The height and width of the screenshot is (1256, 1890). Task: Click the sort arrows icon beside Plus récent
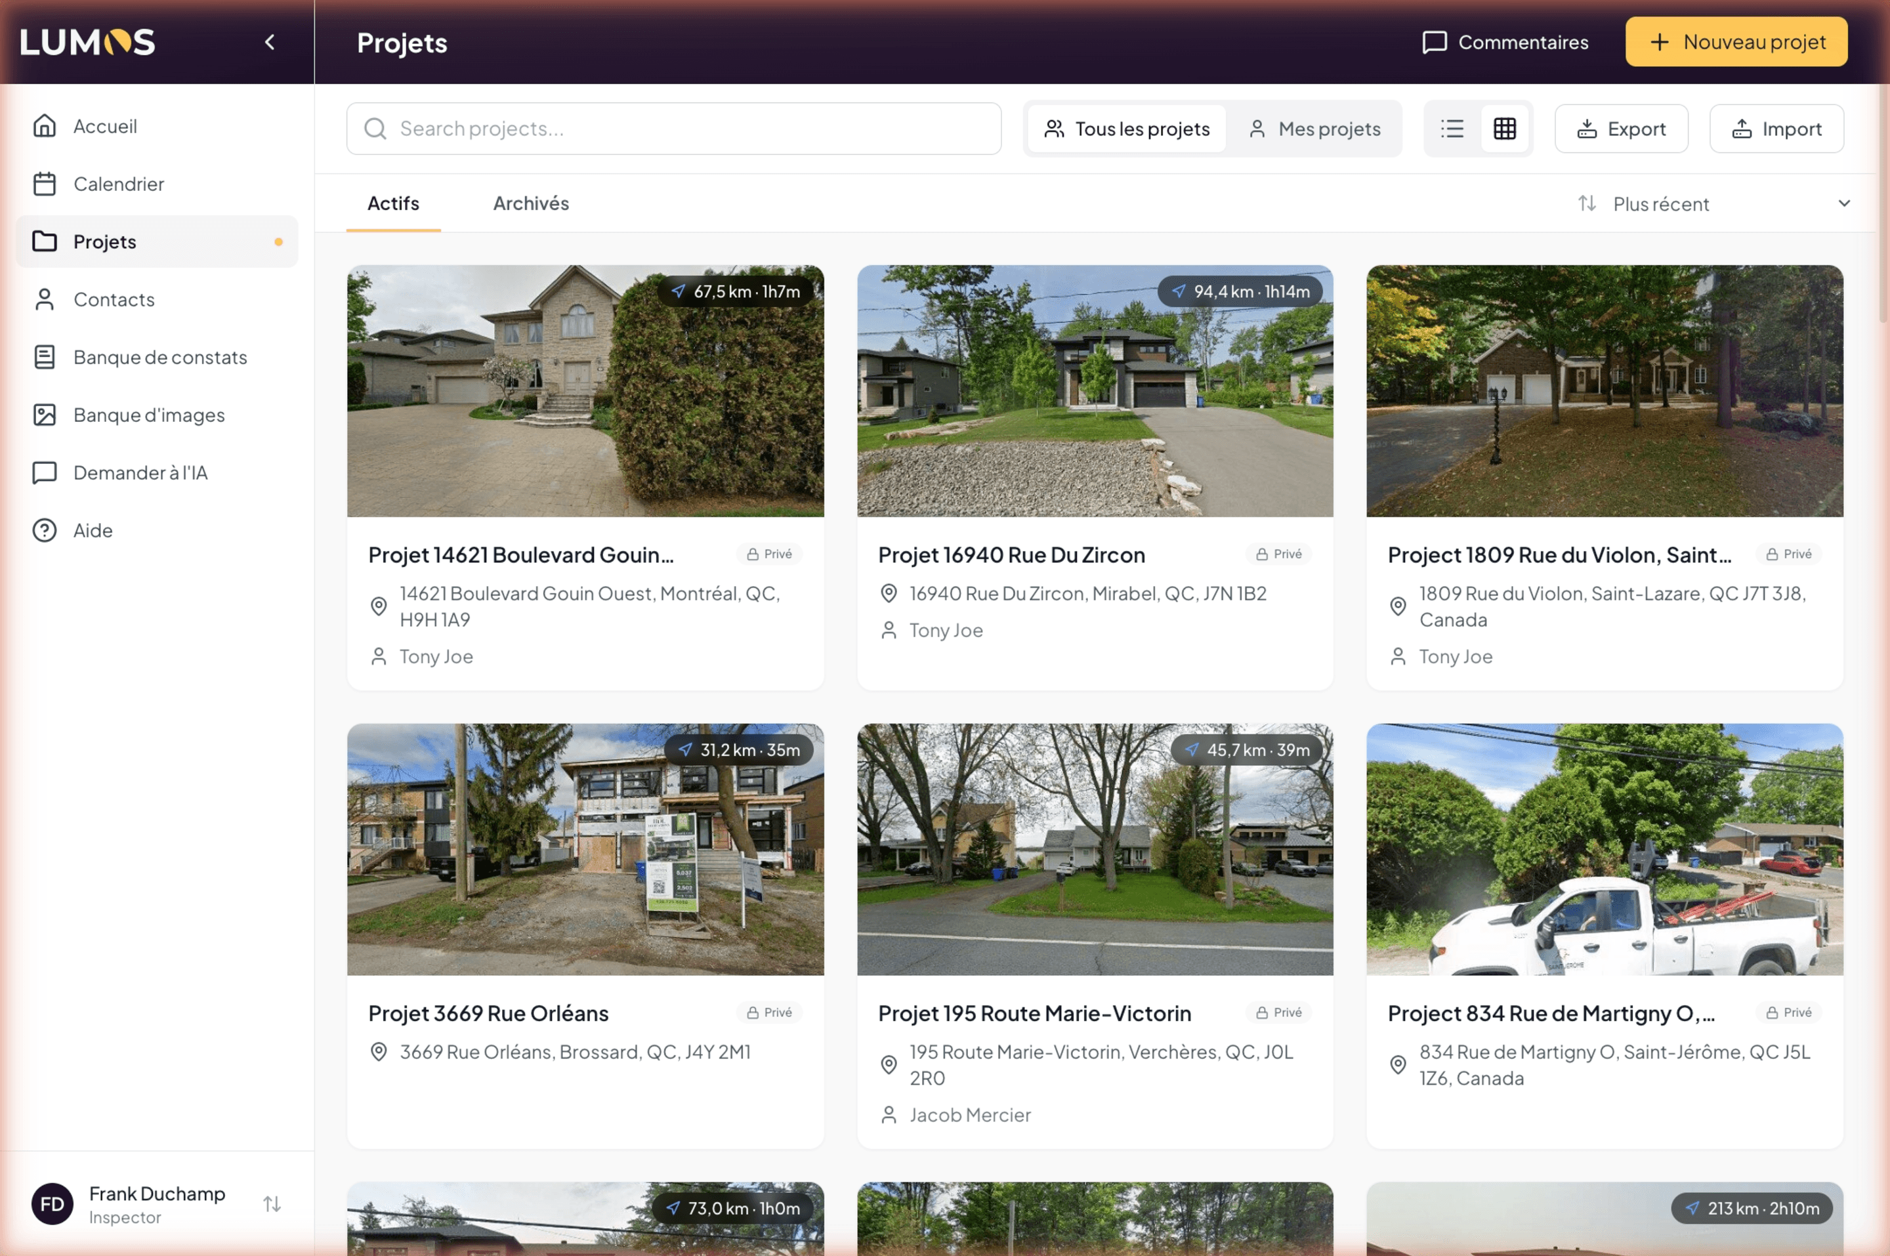[1587, 203]
